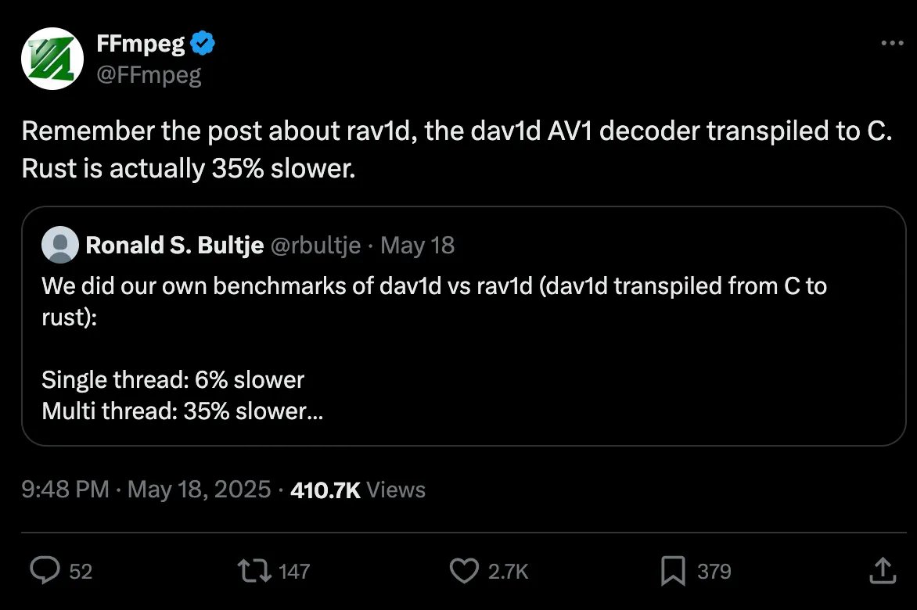Open the @FFmpeg handle link

click(149, 75)
